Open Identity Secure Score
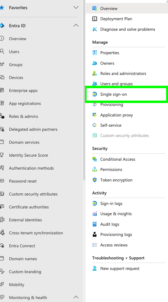Screen dimensions: 168x302 click(28, 155)
